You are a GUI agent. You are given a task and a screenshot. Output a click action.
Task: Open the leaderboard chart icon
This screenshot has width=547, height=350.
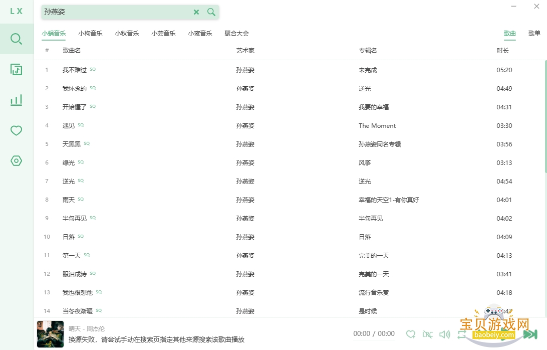[x=17, y=100]
